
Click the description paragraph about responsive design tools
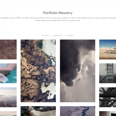pyautogui.click(x=58, y=19)
